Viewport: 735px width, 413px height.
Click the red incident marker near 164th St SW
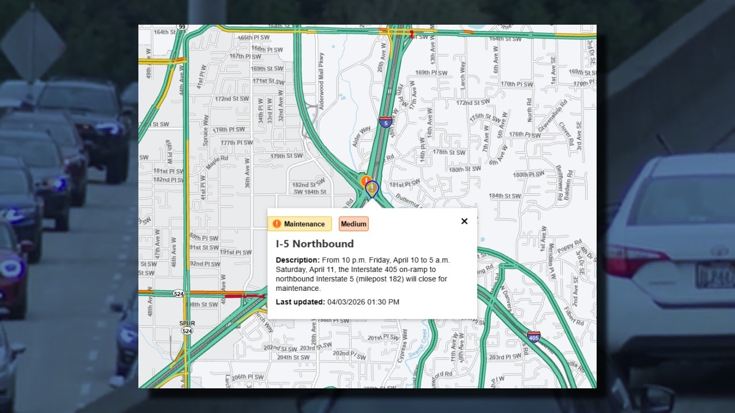coord(411,34)
